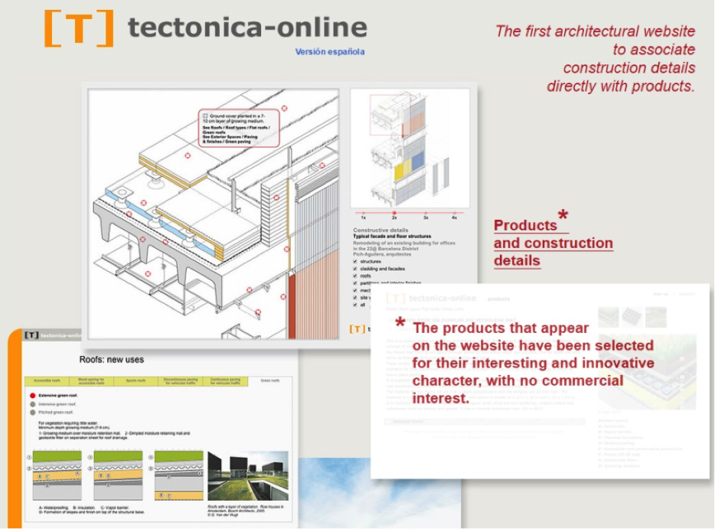Choose the 4x zoom stop
The image size is (715, 529).
click(x=454, y=213)
